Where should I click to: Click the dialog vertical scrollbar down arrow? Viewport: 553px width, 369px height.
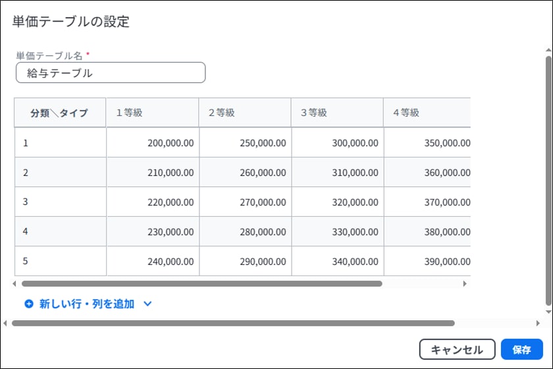(x=548, y=312)
